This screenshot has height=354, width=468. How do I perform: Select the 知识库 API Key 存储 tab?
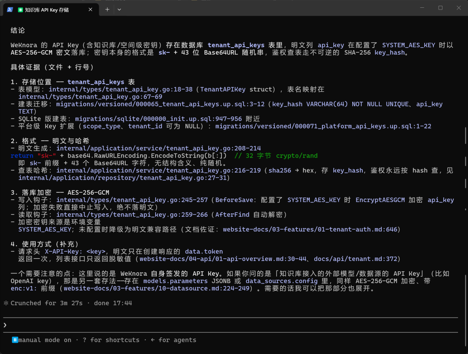[x=51, y=10]
